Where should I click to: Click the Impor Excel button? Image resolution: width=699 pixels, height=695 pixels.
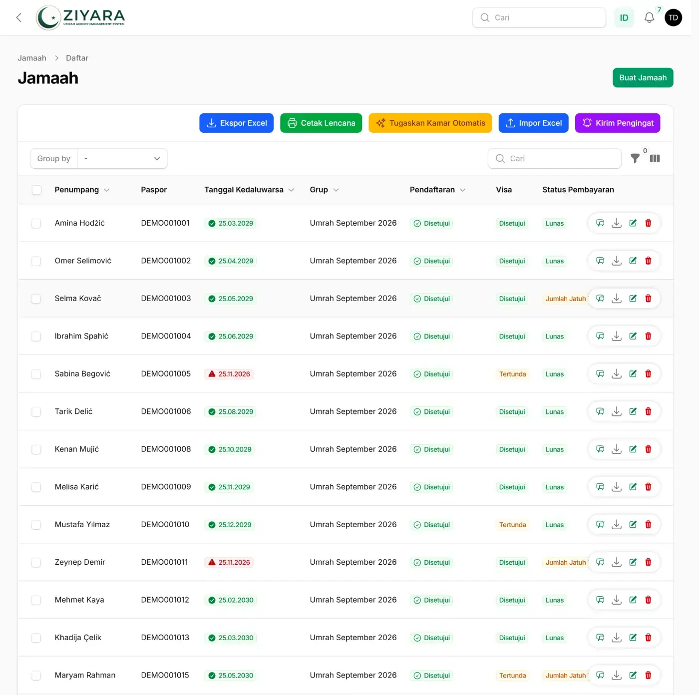pos(534,123)
